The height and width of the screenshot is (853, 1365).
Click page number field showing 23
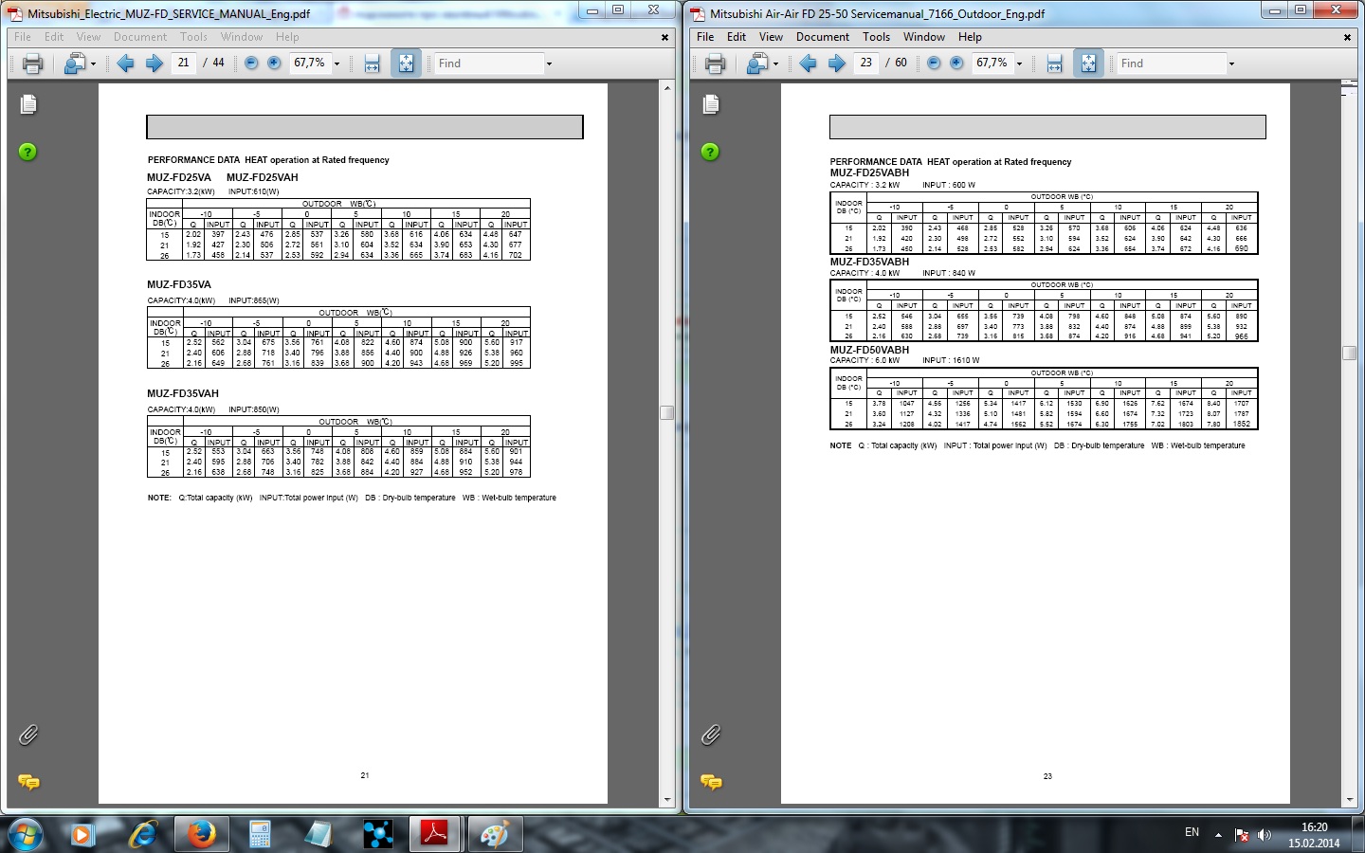866,64
